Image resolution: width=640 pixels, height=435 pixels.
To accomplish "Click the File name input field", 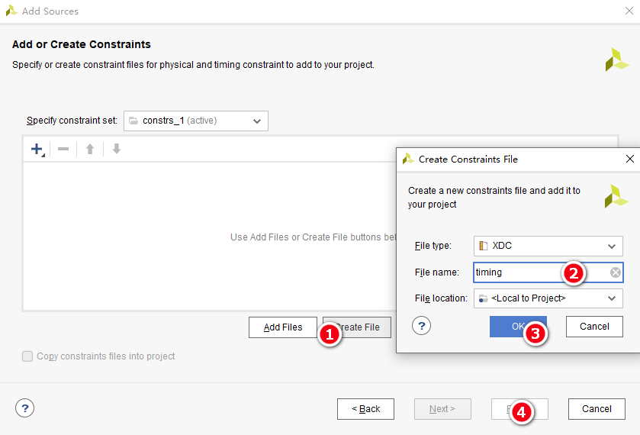I will point(548,272).
